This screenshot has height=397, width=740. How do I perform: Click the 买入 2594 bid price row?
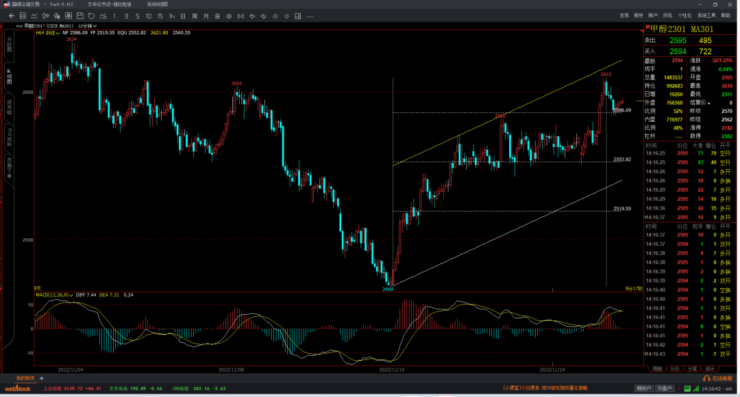click(689, 51)
